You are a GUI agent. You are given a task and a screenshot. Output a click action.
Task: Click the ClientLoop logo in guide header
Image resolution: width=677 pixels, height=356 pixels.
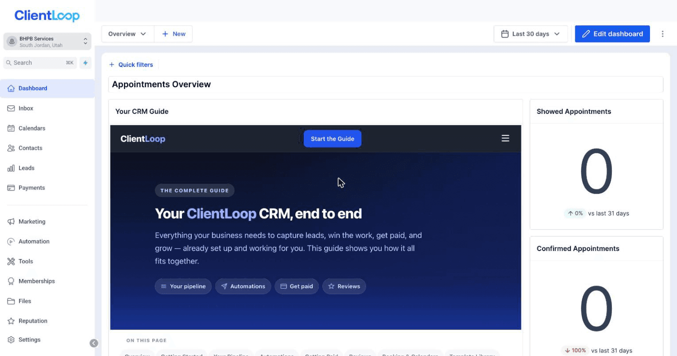143,139
